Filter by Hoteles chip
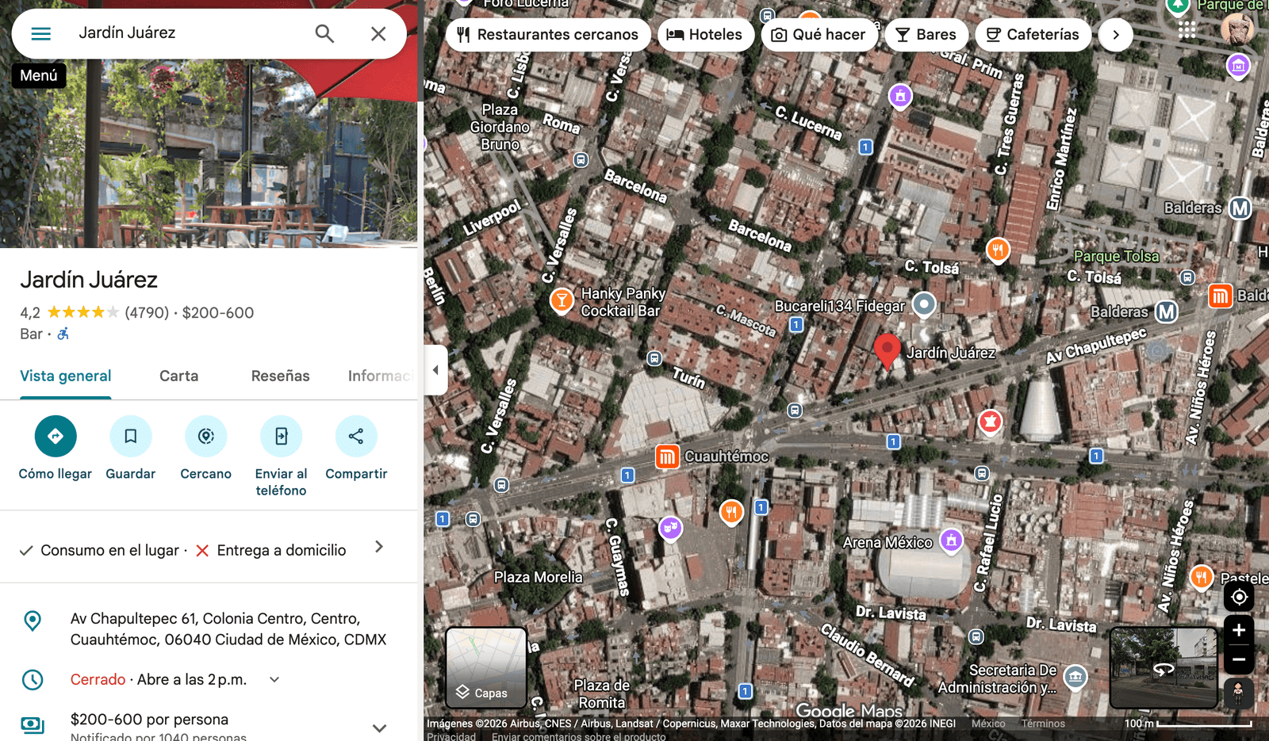1269x741 pixels. tap(706, 35)
